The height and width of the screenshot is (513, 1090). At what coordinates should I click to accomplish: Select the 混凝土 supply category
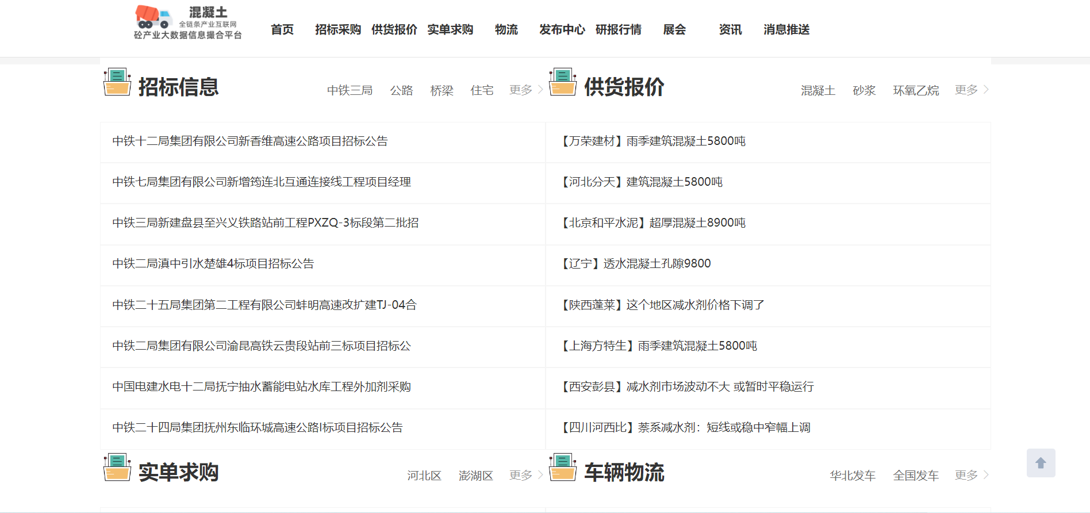[x=818, y=90]
